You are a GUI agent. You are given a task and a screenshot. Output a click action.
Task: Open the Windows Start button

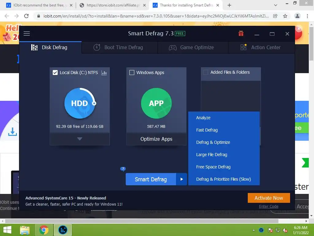[7, 230]
